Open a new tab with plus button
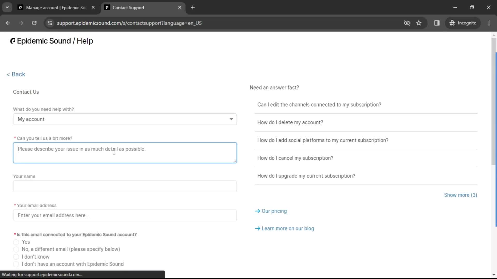Screen dimensions: 497x279 tap(193, 7)
